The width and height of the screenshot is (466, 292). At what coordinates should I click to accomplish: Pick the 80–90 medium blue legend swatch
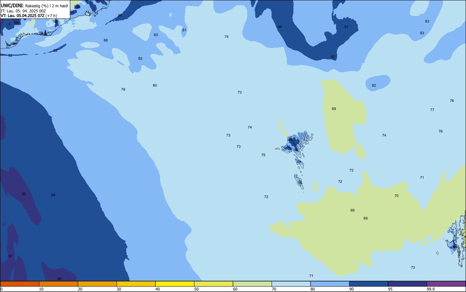tap(330, 284)
